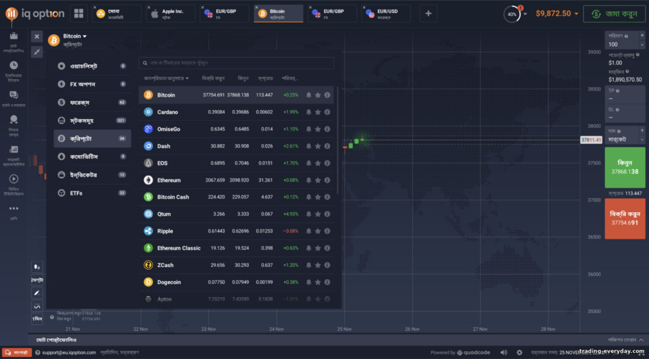Switch to the EUR/USD tab
This screenshot has height=359, width=649.
point(386,14)
